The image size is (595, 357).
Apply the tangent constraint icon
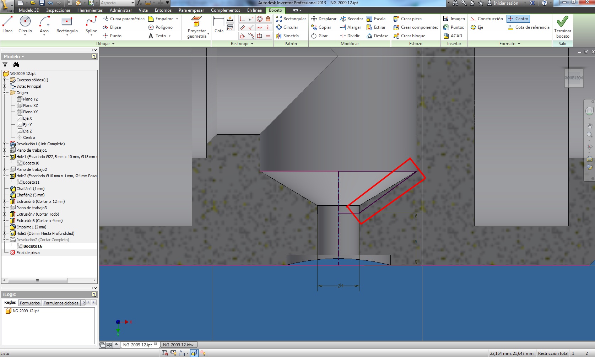tap(243, 36)
